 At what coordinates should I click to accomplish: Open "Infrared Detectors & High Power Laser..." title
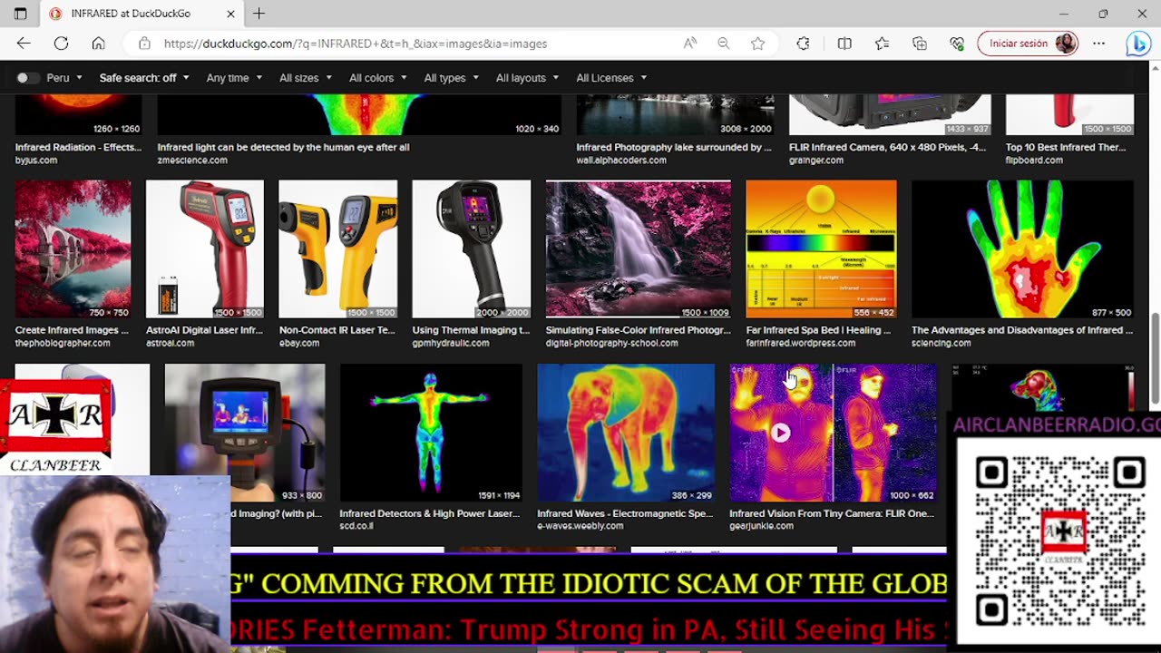(430, 513)
